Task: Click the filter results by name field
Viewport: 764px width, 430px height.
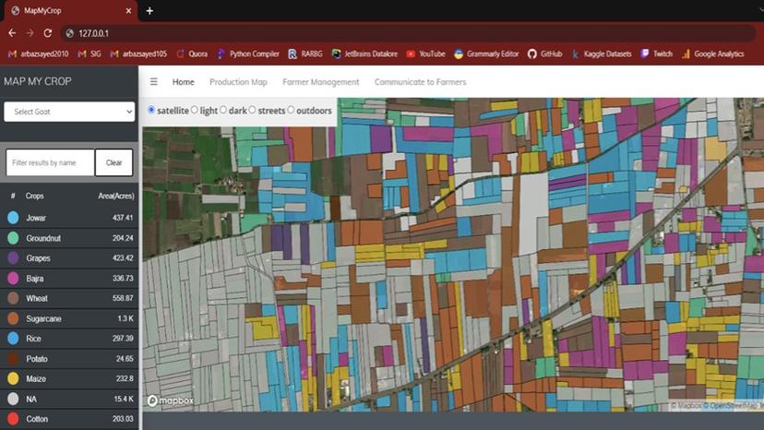Action: click(x=50, y=162)
